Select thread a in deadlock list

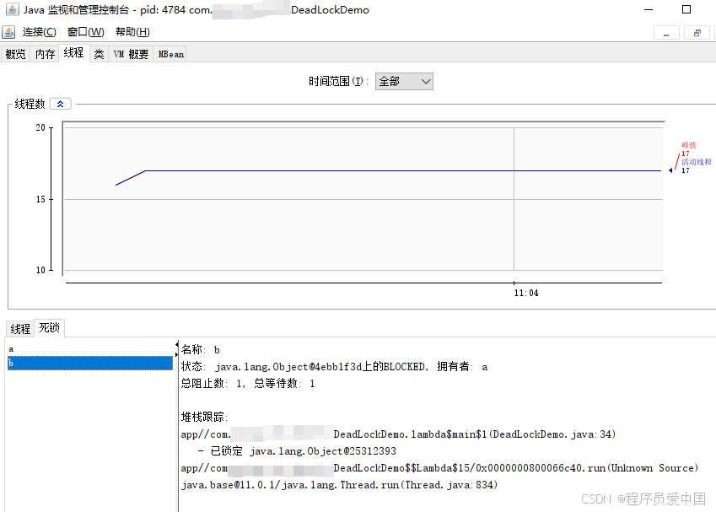(x=90, y=349)
